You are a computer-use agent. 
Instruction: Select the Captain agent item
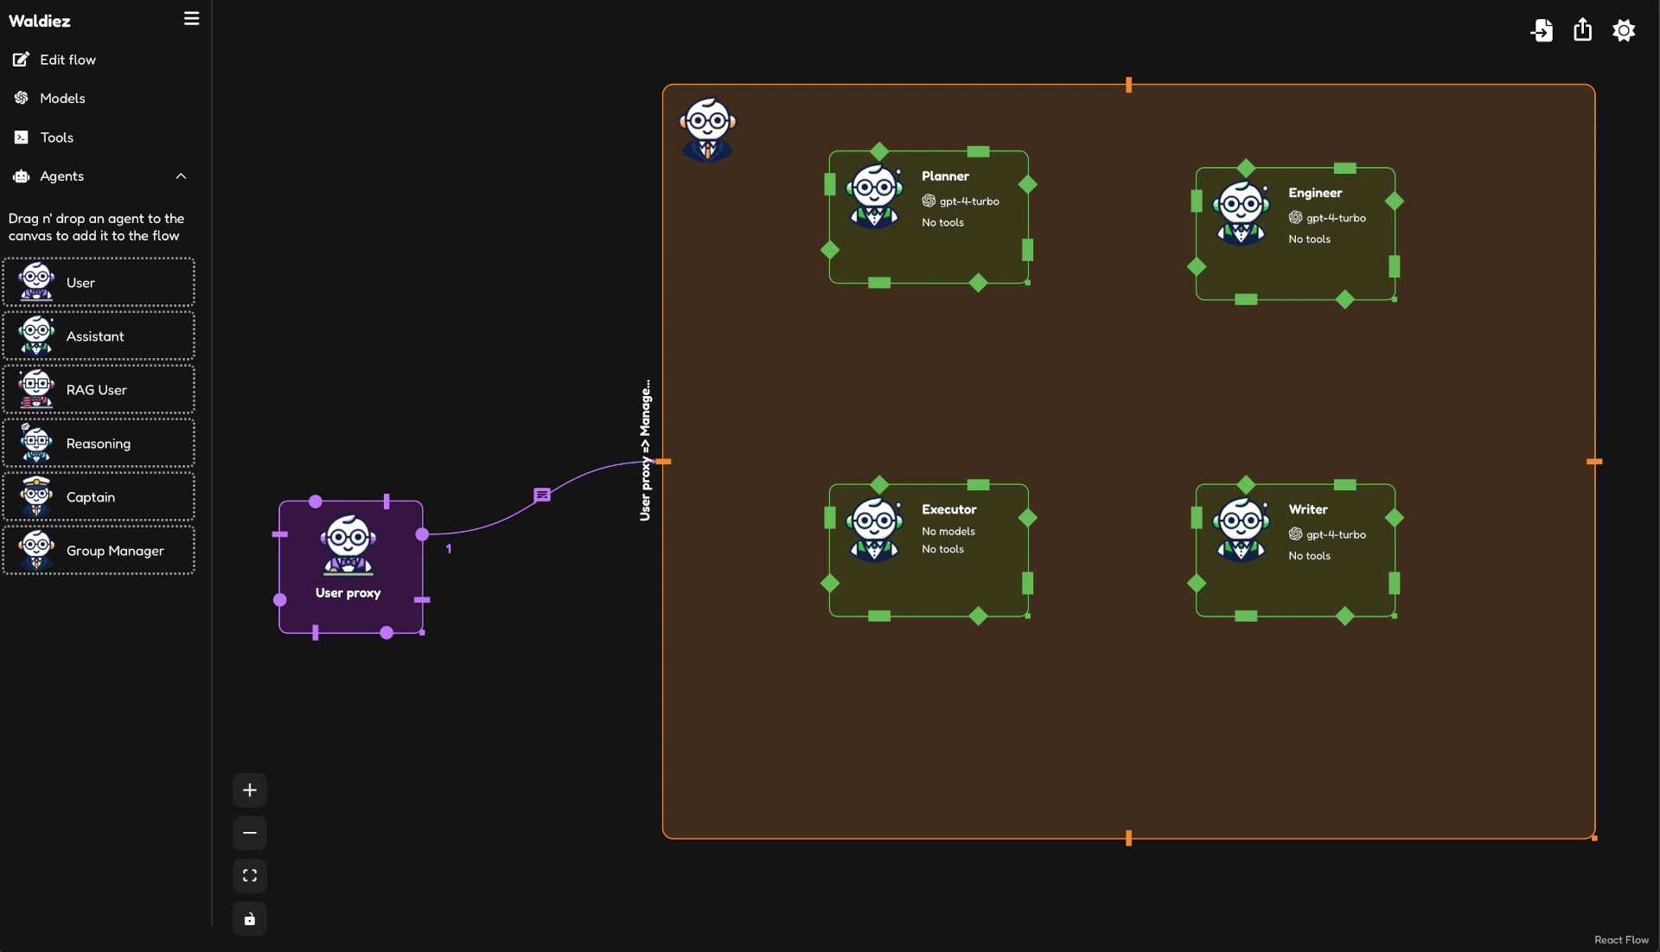[x=99, y=497]
